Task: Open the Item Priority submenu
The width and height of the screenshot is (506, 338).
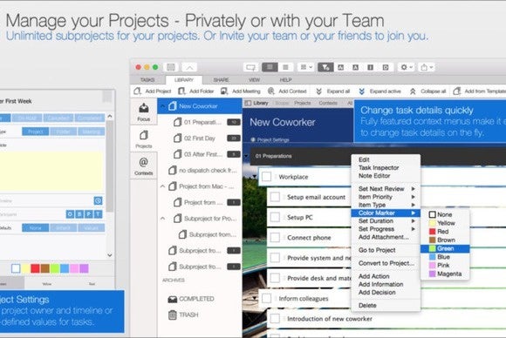Action: (386, 197)
